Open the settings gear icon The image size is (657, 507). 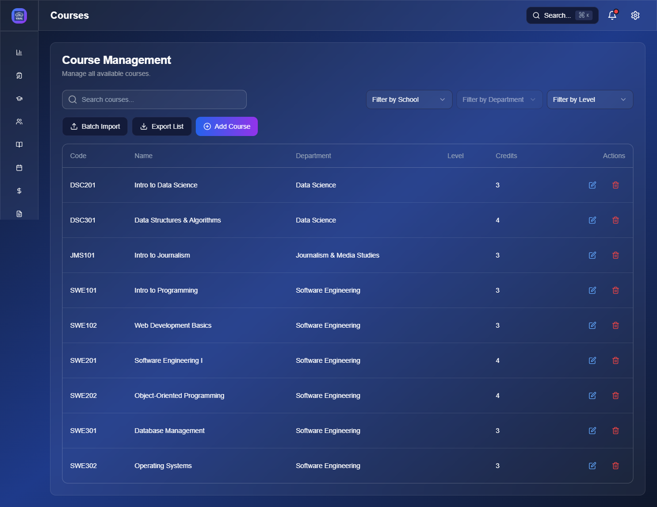635,15
